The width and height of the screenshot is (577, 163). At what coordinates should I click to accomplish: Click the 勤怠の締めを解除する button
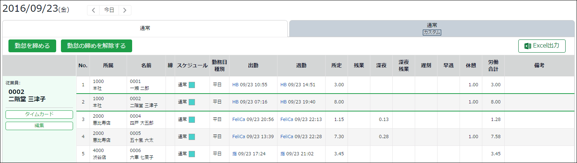tap(97, 46)
